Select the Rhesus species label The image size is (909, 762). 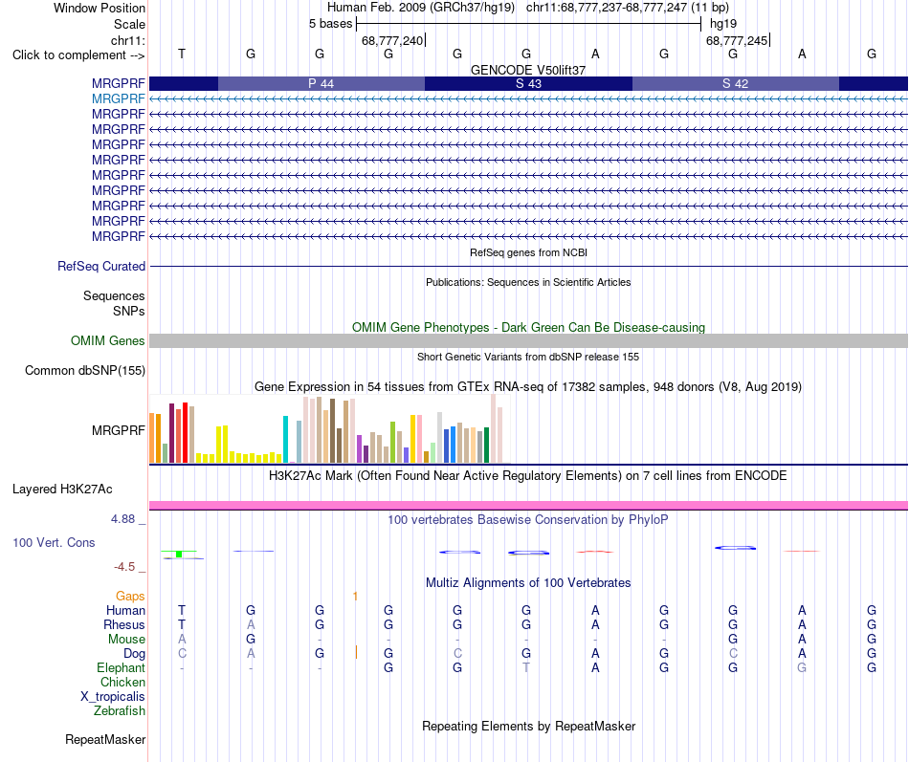point(124,625)
